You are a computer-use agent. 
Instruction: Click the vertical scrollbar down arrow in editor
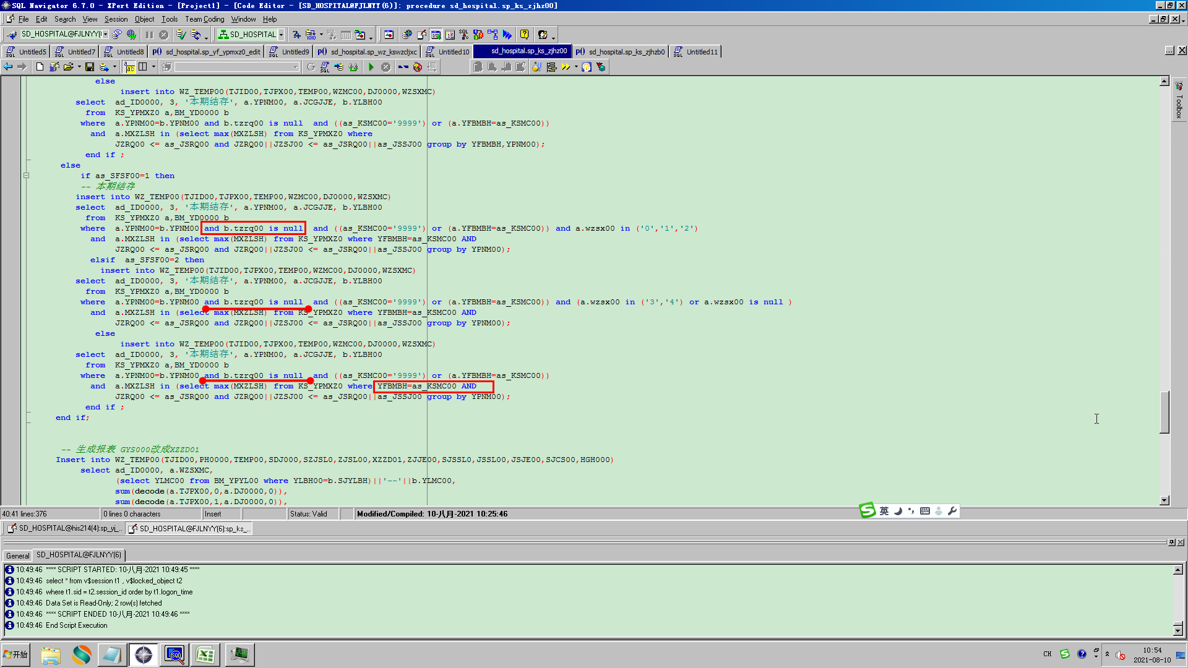(1164, 500)
